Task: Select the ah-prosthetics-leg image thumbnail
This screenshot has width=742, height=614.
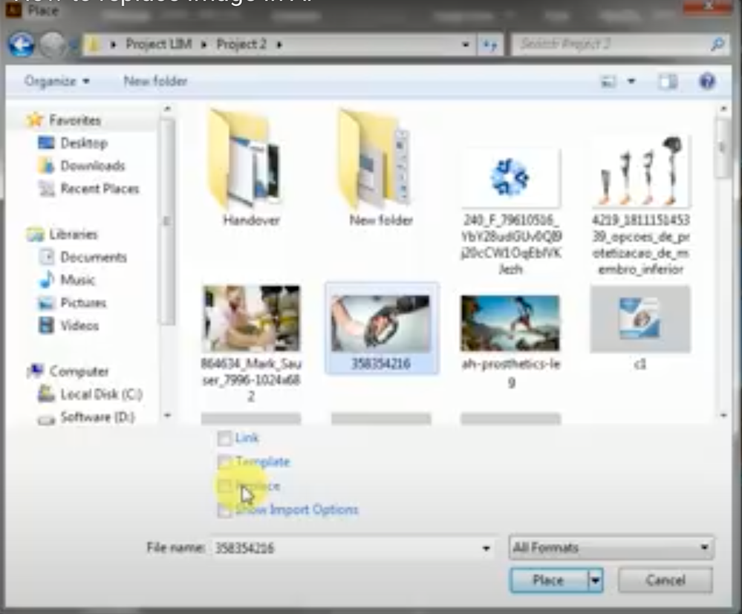Action: pos(510,324)
